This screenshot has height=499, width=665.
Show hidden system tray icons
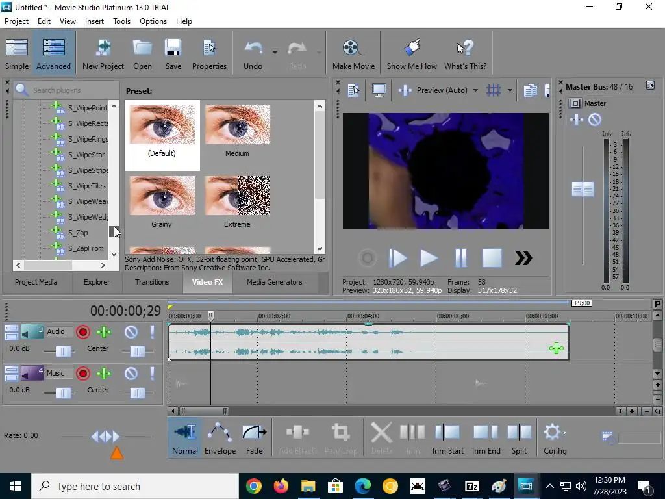pos(549,486)
